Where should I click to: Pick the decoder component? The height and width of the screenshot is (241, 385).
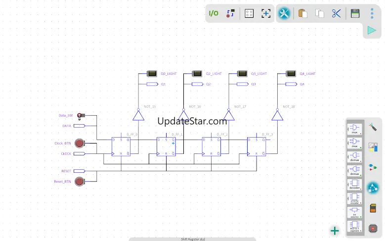coord(354,185)
